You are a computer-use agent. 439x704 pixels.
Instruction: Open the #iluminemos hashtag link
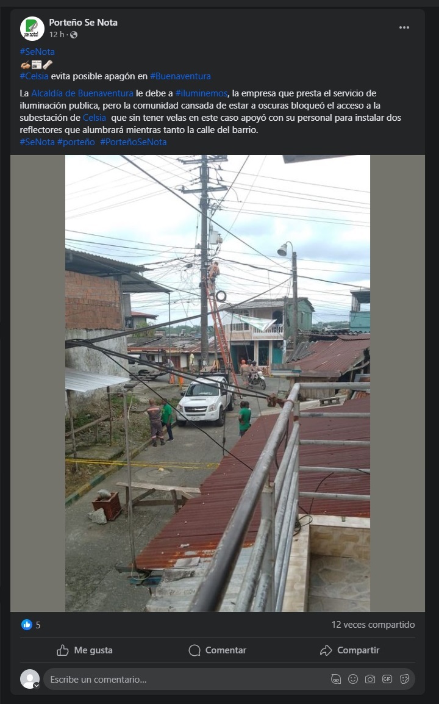202,93
